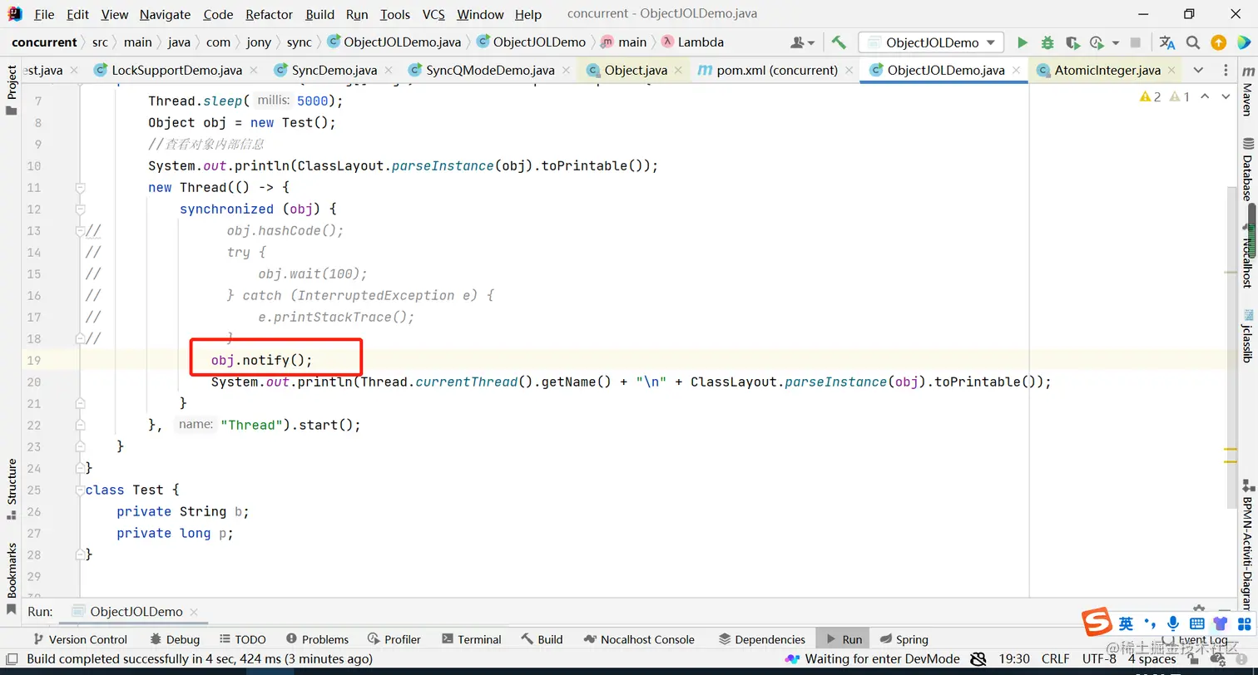
Task: Open the Nocalhost Console tool window
Action: [639, 639]
